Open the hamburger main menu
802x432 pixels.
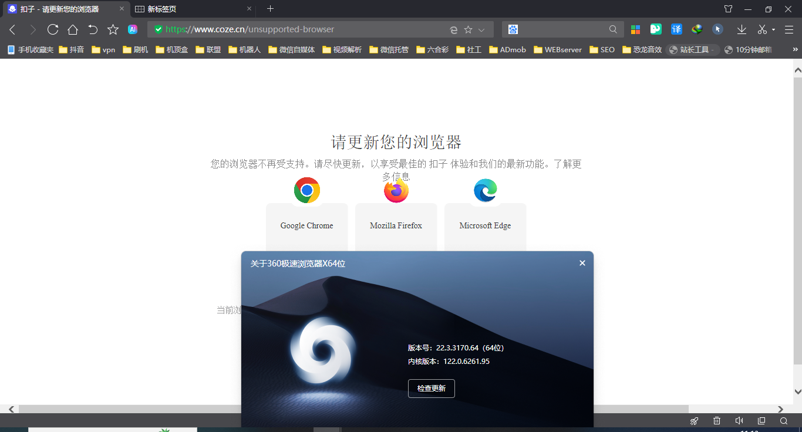coord(788,29)
